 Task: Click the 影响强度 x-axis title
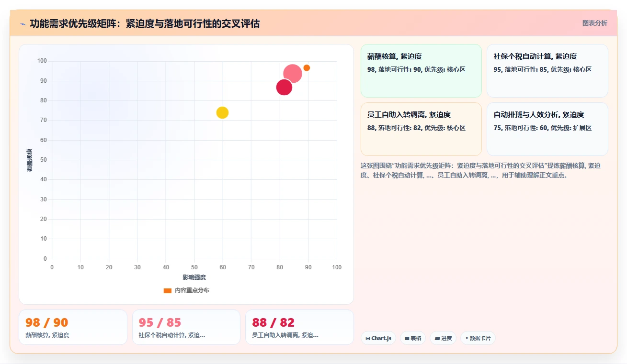point(194,277)
